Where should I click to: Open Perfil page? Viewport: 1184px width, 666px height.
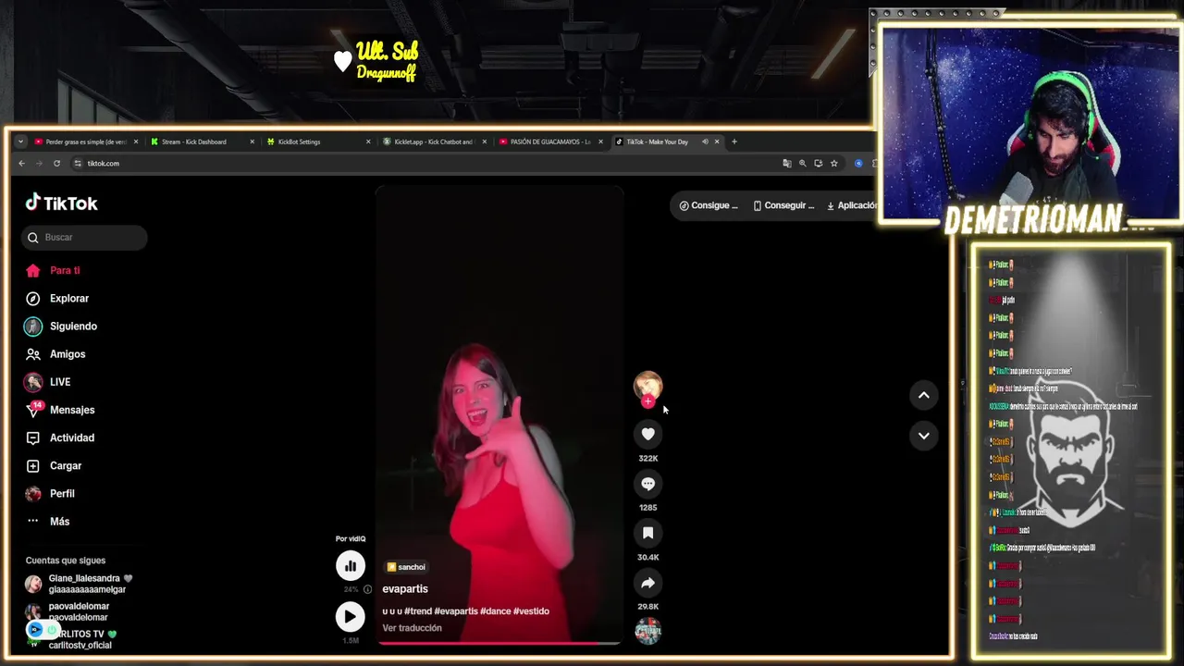62,493
